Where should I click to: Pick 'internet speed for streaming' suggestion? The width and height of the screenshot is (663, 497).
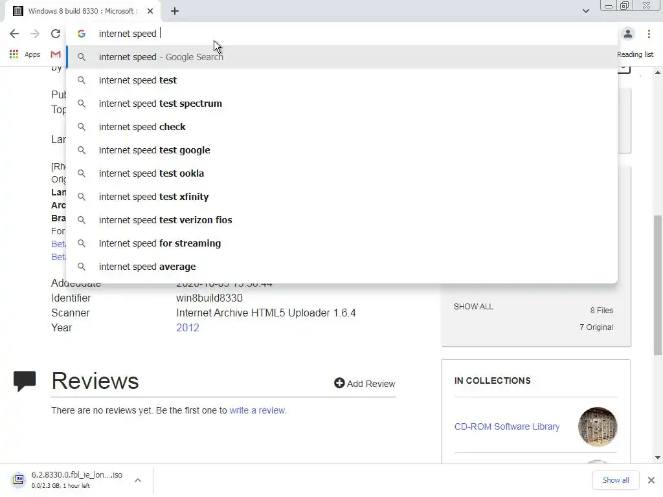coord(342,243)
